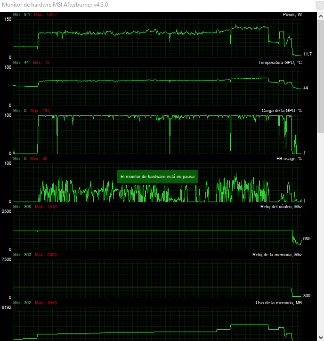324x341 pixels.
Task: Click the FB usage, % graph area
Action: click(157, 182)
